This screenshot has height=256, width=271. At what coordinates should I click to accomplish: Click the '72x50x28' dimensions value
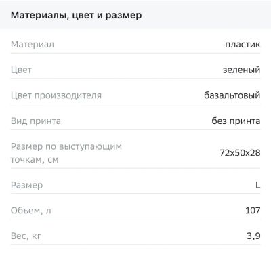(240, 153)
